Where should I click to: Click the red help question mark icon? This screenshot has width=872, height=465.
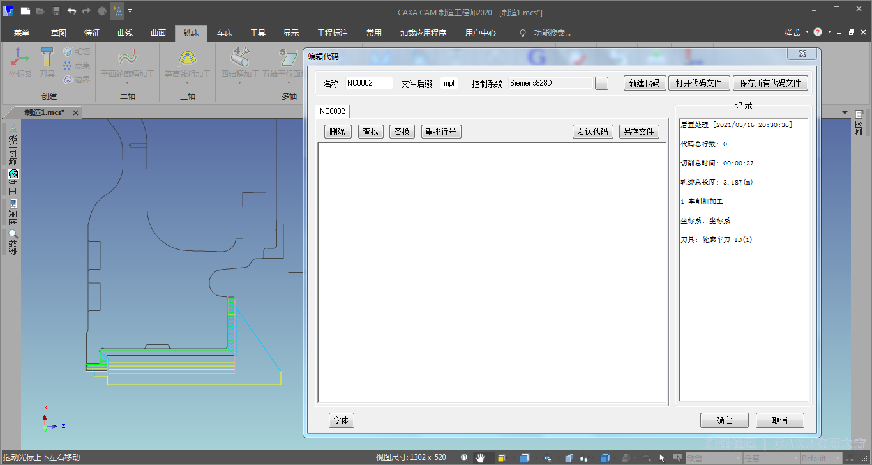[x=818, y=33]
